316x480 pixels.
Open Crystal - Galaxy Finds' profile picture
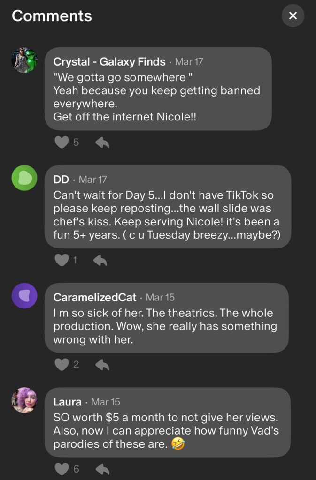24,60
